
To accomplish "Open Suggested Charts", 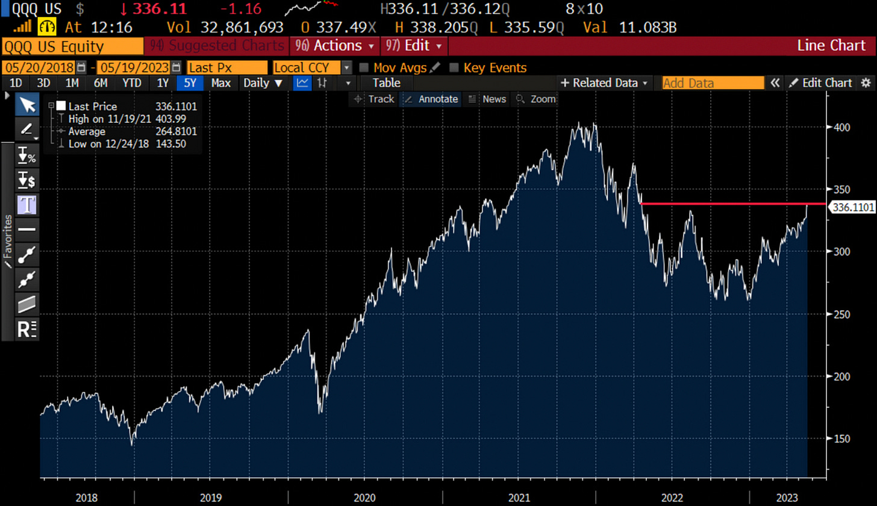I will (217, 46).
